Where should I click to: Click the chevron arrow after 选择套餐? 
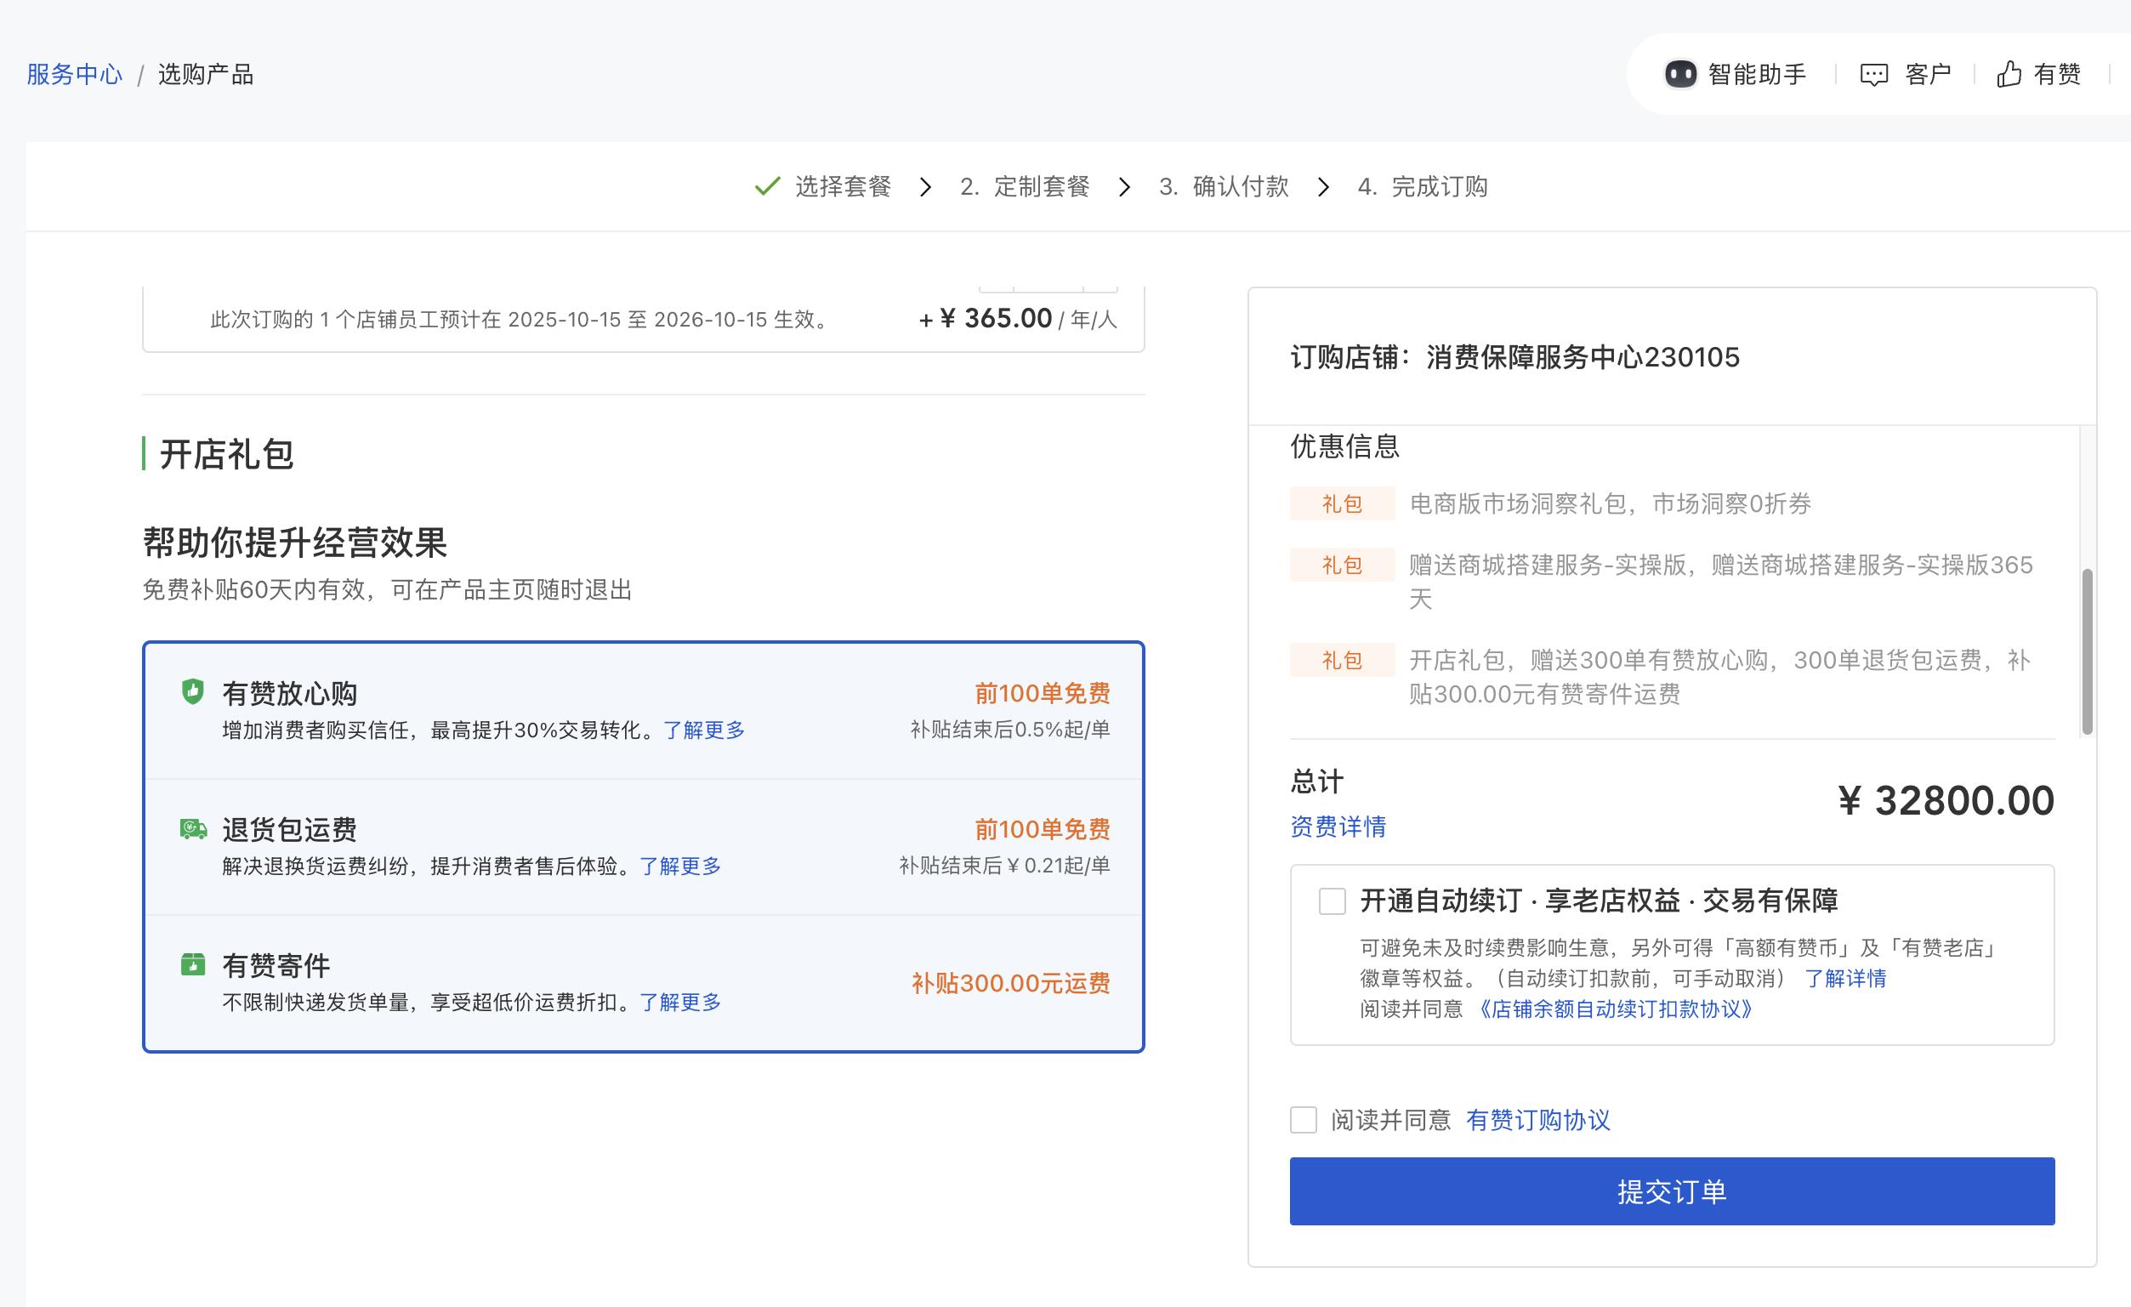[x=925, y=187]
